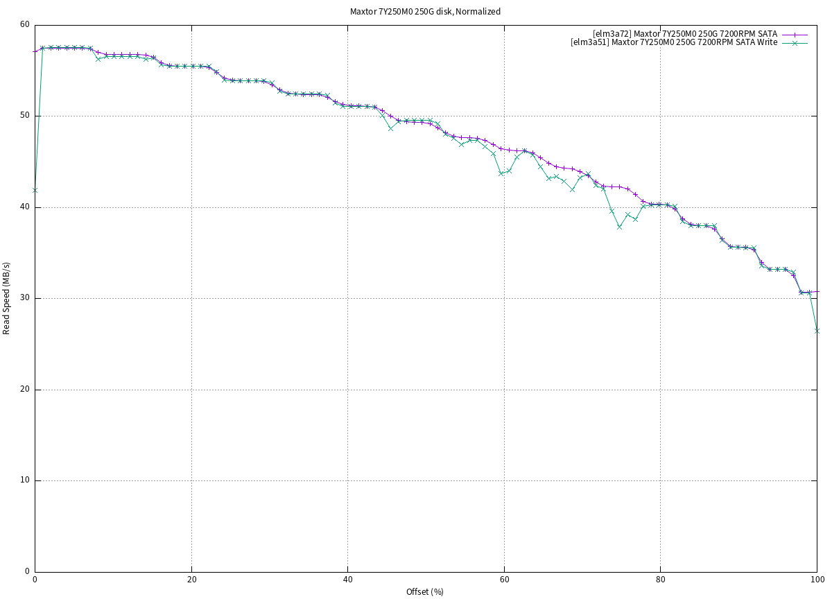
Task: Click the x-axis tick label 40
Action: (347, 581)
